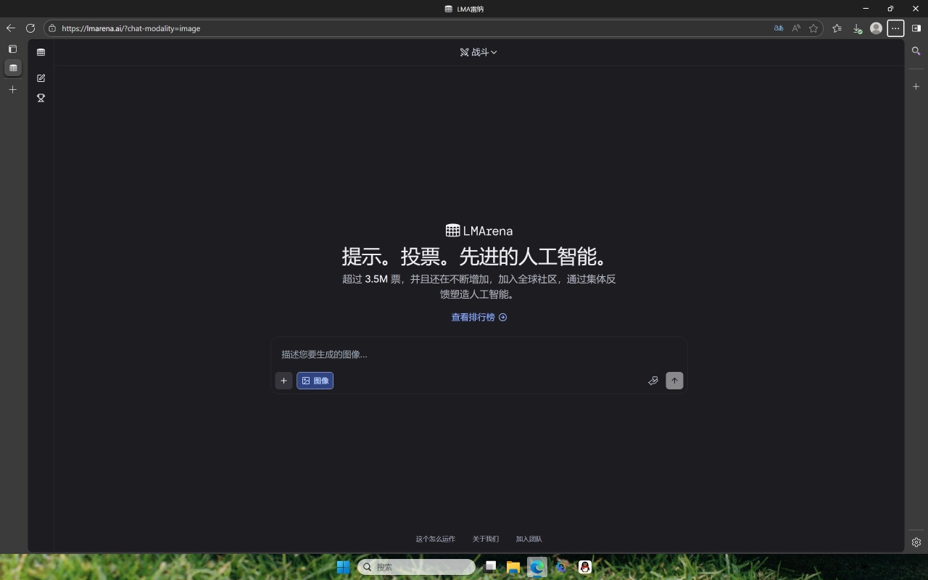Image resolution: width=928 pixels, height=580 pixels.
Task: Start Read Aloud from the address bar
Action: click(x=796, y=28)
